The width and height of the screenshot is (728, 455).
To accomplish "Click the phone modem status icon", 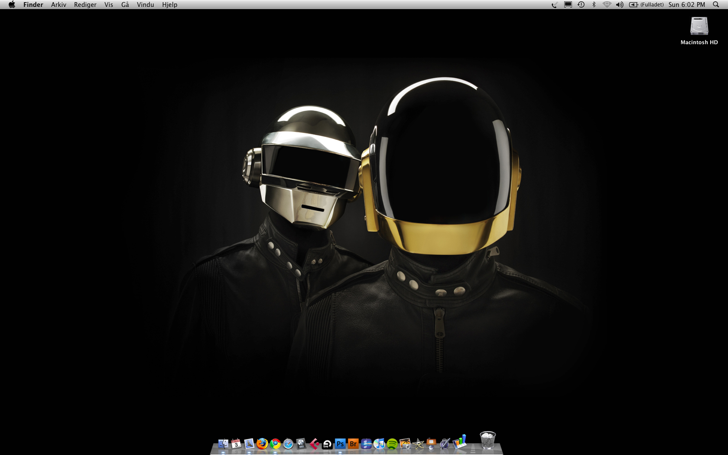I will 555,5.
